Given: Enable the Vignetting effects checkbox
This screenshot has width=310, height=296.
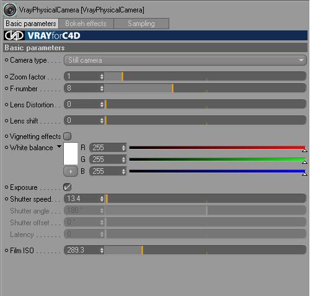Looking at the screenshot, I should tap(68, 137).
